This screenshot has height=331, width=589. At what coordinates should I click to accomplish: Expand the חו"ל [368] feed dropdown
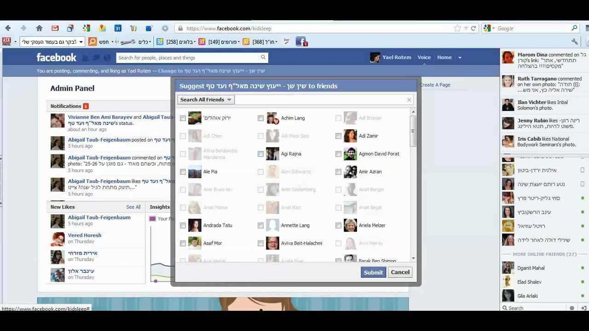pos(277,42)
